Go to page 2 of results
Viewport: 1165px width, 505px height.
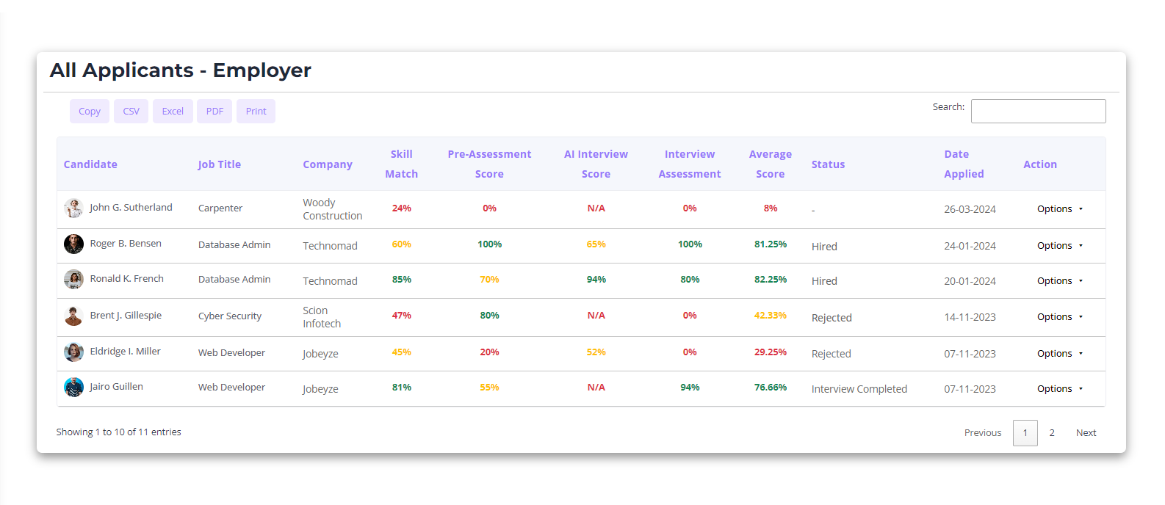point(1052,433)
